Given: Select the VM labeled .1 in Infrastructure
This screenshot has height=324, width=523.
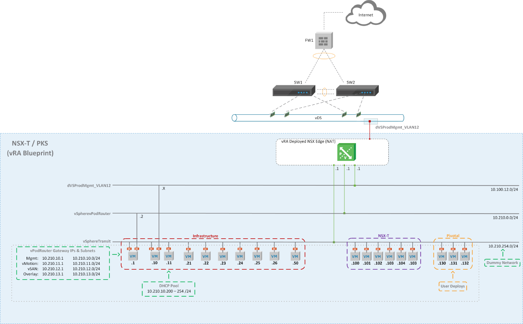Looking at the screenshot, I should pos(133,256).
